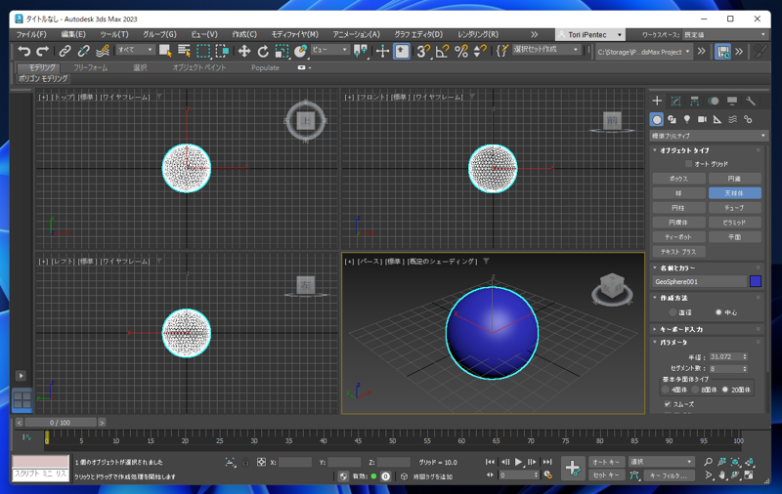Open the ビュー reference coordinate dropdown
This screenshot has width=782, height=494.
tap(329, 49)
